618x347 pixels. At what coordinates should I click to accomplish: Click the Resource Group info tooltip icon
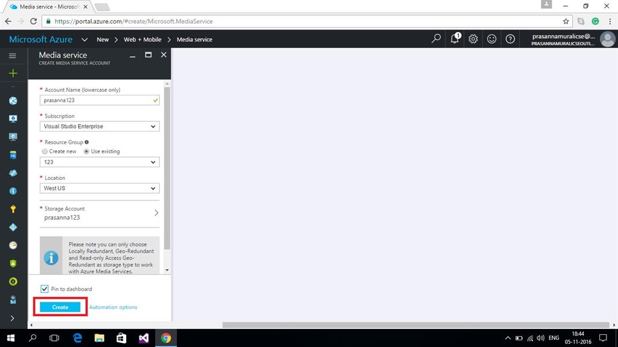87,142
